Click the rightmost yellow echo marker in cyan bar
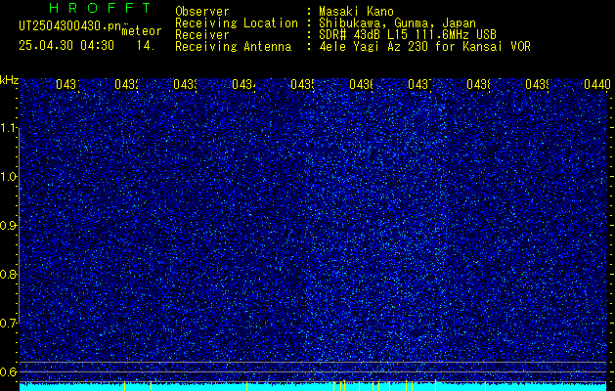 tap(485, 386)
